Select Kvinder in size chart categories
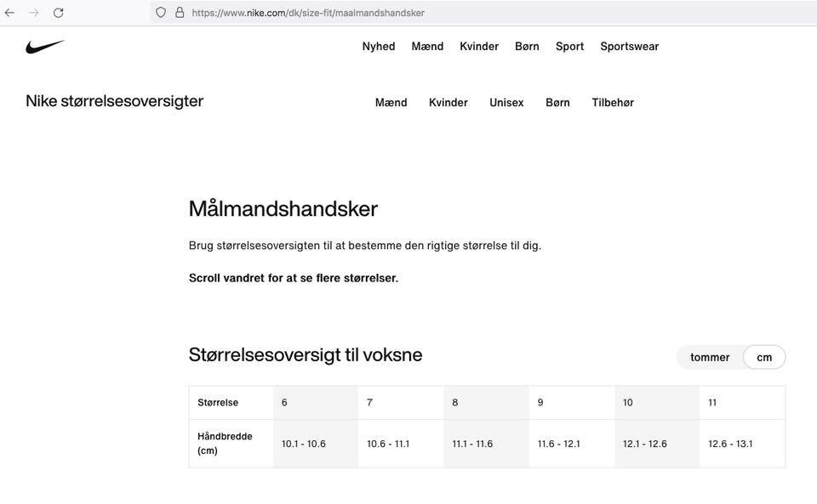Viewport: 817px width, 504px height. click(x=448, y=103)
